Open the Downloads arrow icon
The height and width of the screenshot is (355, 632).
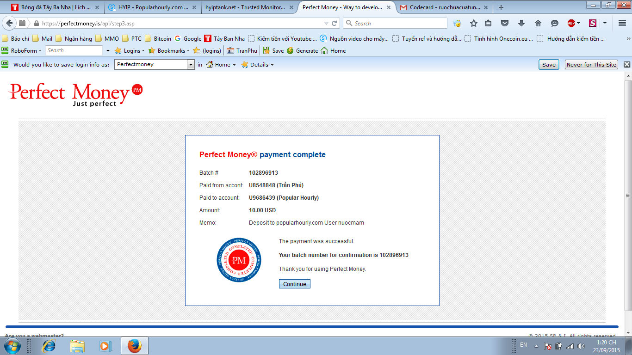[x=521, y=23]
